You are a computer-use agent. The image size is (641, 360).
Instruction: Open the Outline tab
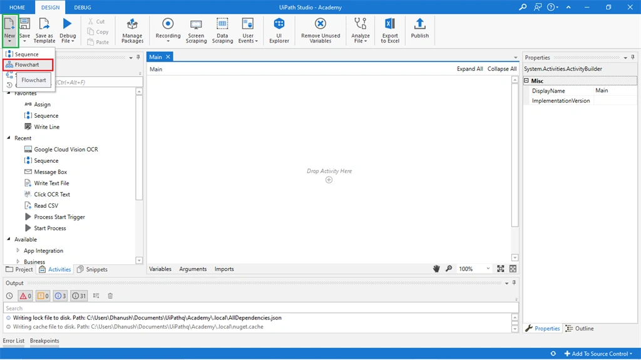point(580,329)
